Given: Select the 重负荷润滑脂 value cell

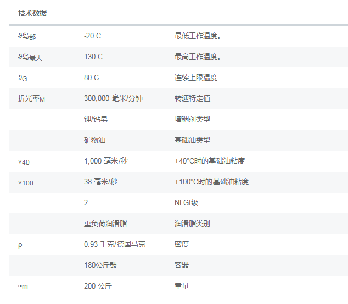Looking at the screenshot, I should pyautogui.click(x=106, y=223).
